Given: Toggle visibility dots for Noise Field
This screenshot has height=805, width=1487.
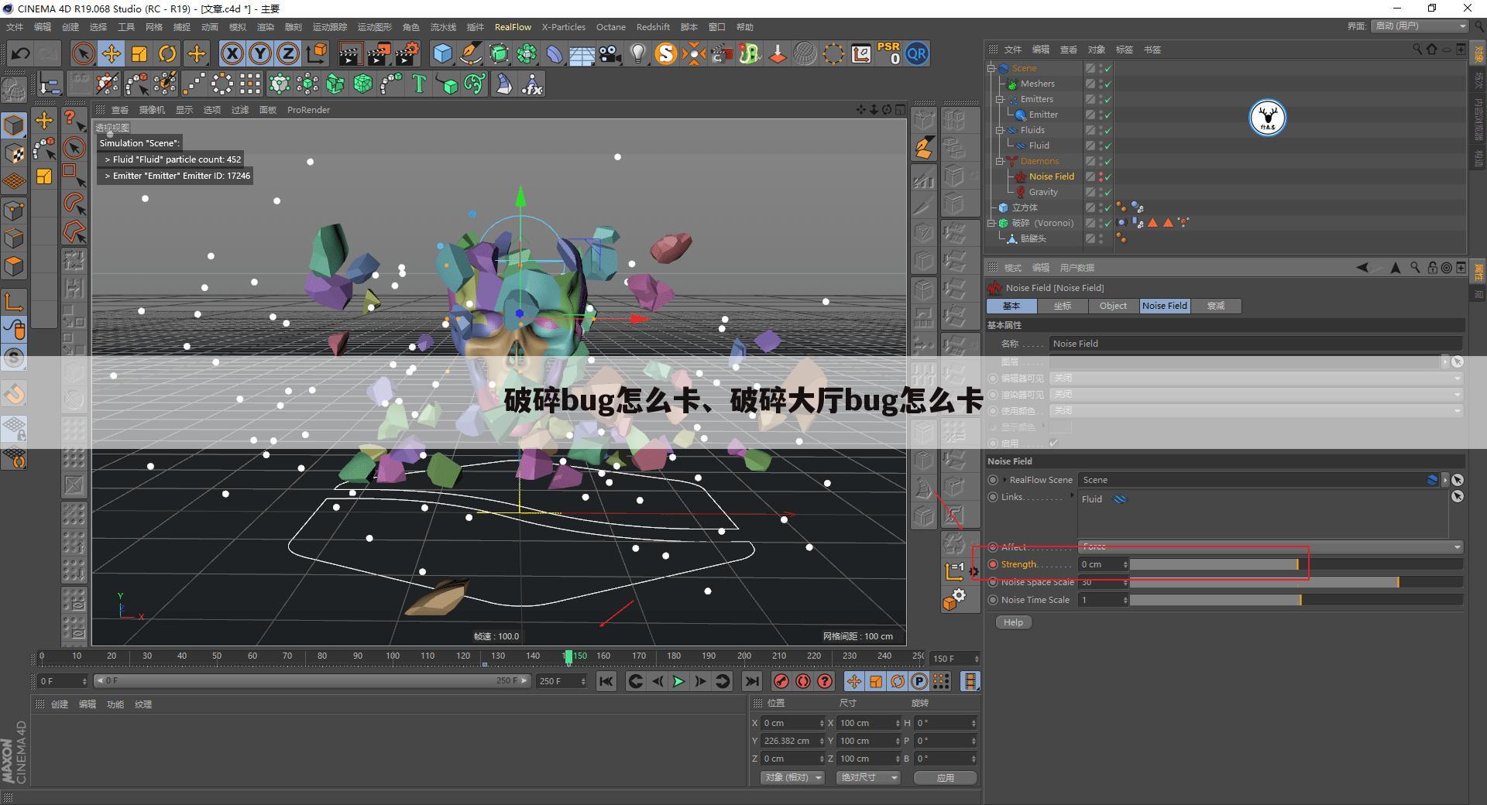Looking at the screenshot, I should click(x=1101, y=176).
